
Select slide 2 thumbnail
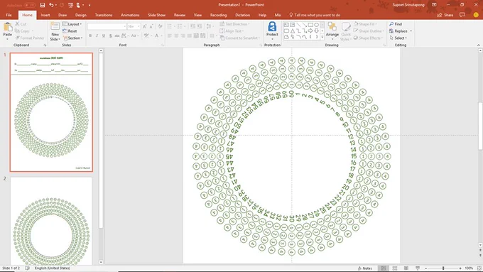[51, 221]
